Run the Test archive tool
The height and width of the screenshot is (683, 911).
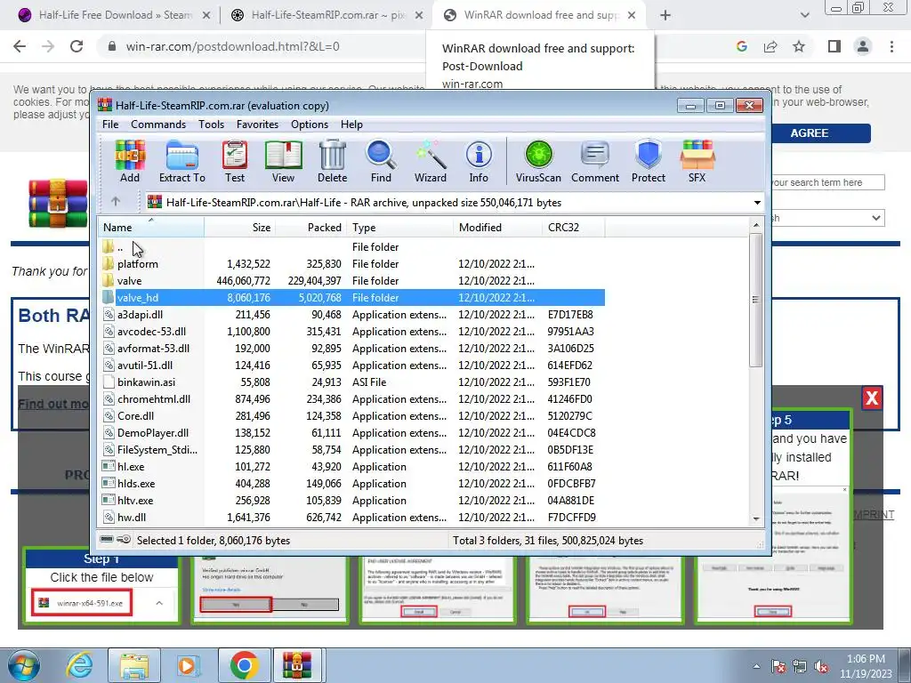[235, 162]
